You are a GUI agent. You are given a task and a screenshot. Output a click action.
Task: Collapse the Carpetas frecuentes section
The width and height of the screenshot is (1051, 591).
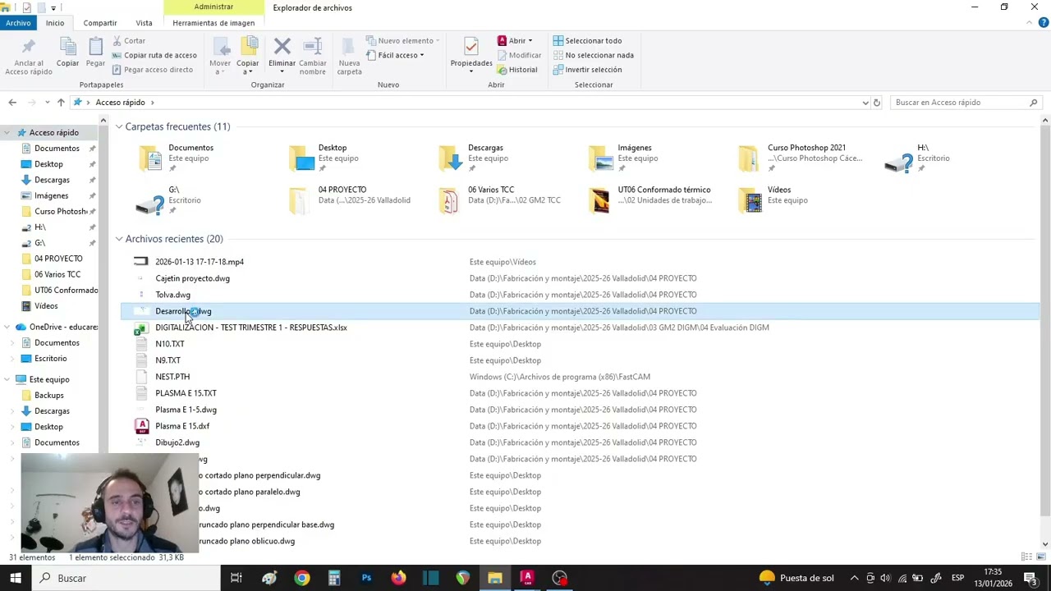(x=119, y=126)
